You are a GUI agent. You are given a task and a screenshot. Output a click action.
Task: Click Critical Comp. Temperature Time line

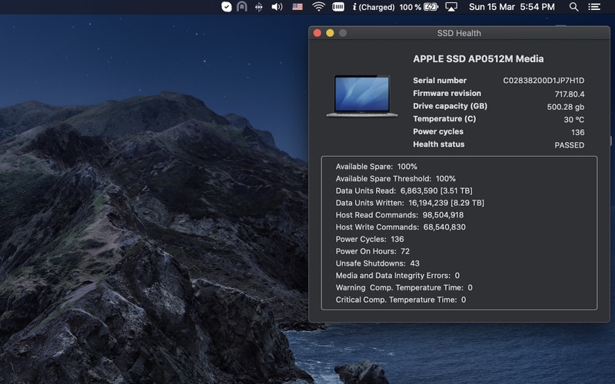point(401,300)
